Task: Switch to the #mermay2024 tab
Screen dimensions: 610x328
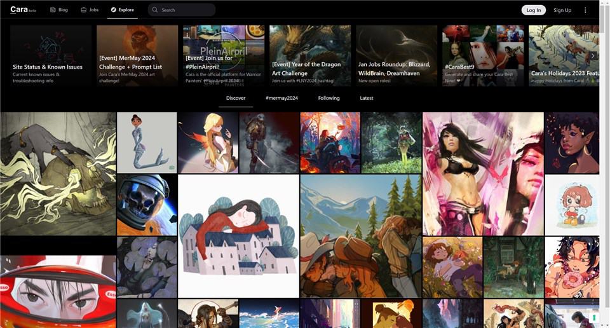Action: click(x=281, y=98)
